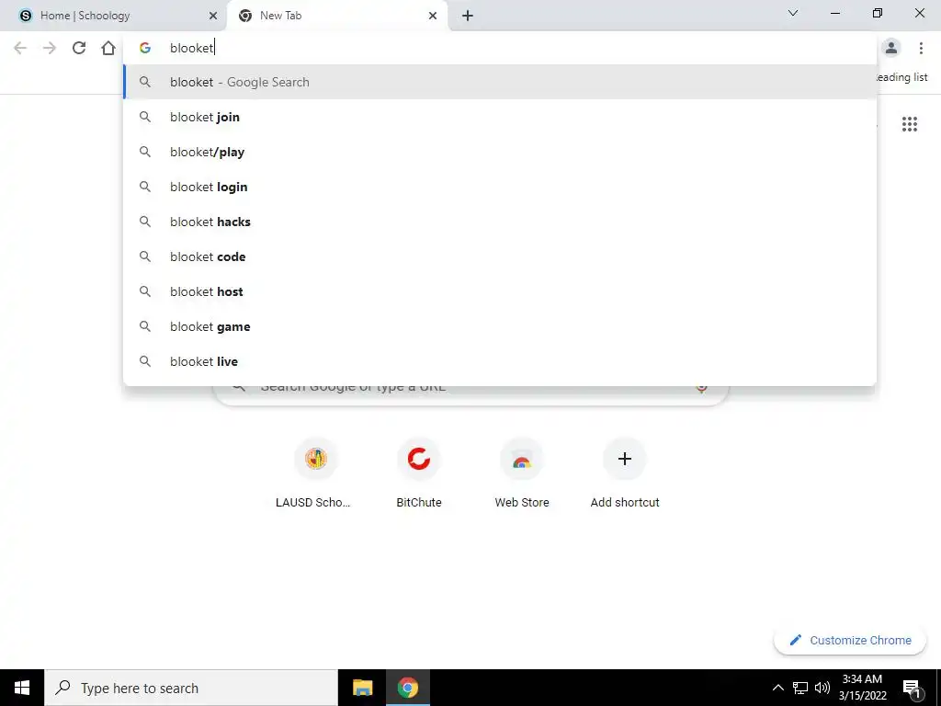Screen dimensions: 941x706
Task: Click the Google icon in address bar
Action: (144, 48)
